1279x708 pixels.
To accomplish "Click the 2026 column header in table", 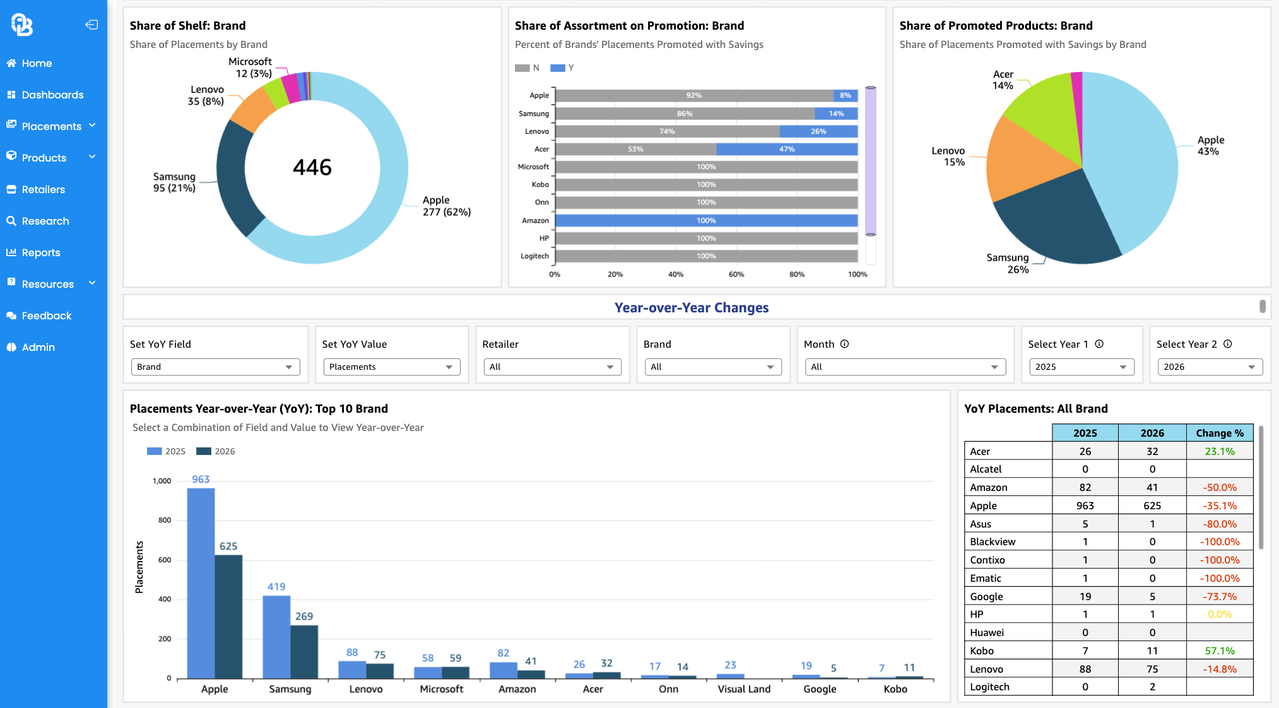I will tap(1152, 433).
